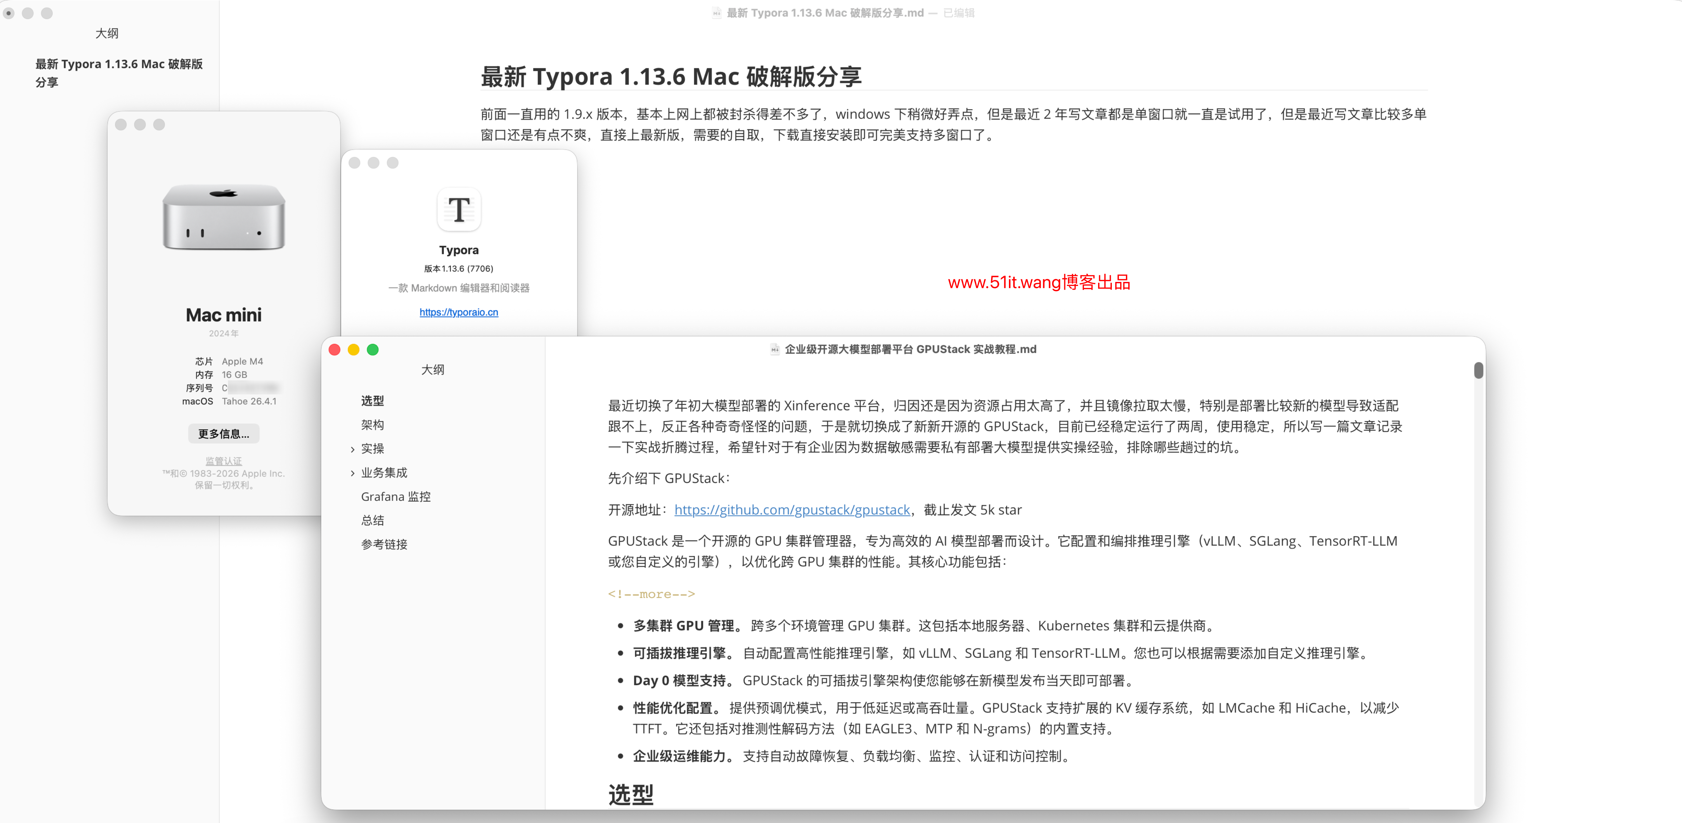Click the bold text 企业级运维能力。
This screenshot has width=1682, height=823.
tap(684, 756)
